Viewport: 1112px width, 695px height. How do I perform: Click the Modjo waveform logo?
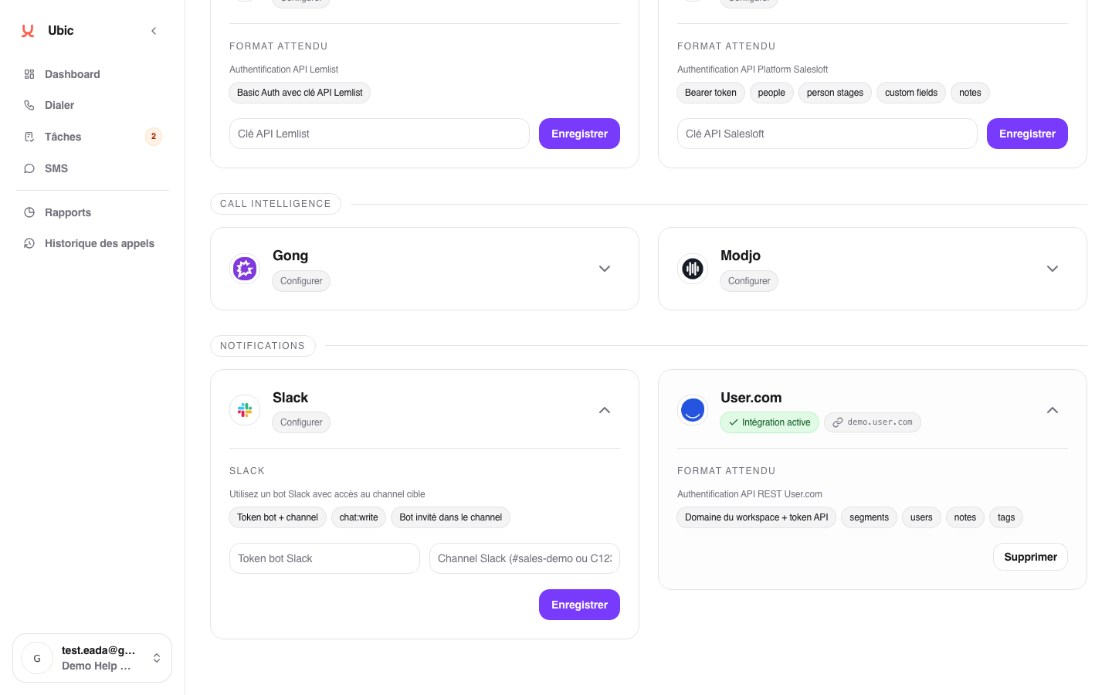(693, 269)
